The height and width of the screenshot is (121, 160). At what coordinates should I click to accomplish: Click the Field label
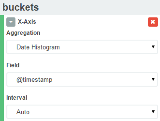click(13, 65)
